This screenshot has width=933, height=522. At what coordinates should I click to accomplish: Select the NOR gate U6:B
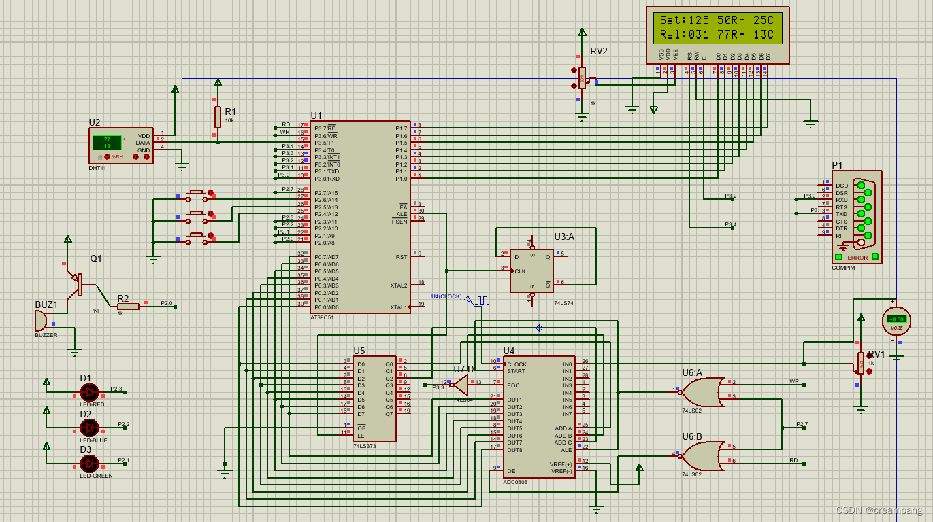click(x=703, y=455)
